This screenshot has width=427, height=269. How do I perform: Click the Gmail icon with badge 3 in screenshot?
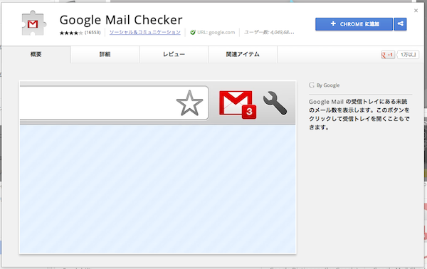coord(238,105)
